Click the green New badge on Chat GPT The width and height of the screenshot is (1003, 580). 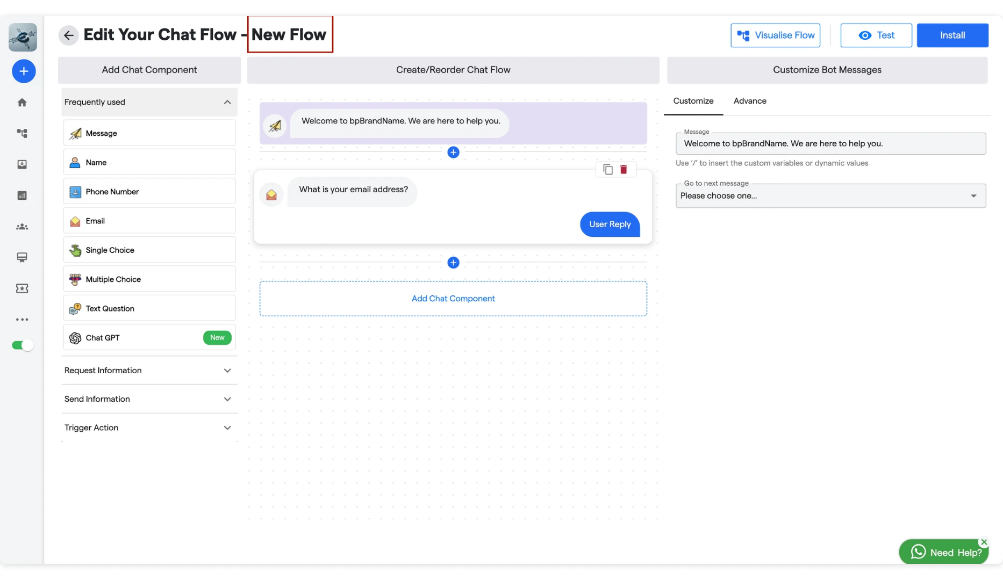pyautogui.click(x=217, y=337)
